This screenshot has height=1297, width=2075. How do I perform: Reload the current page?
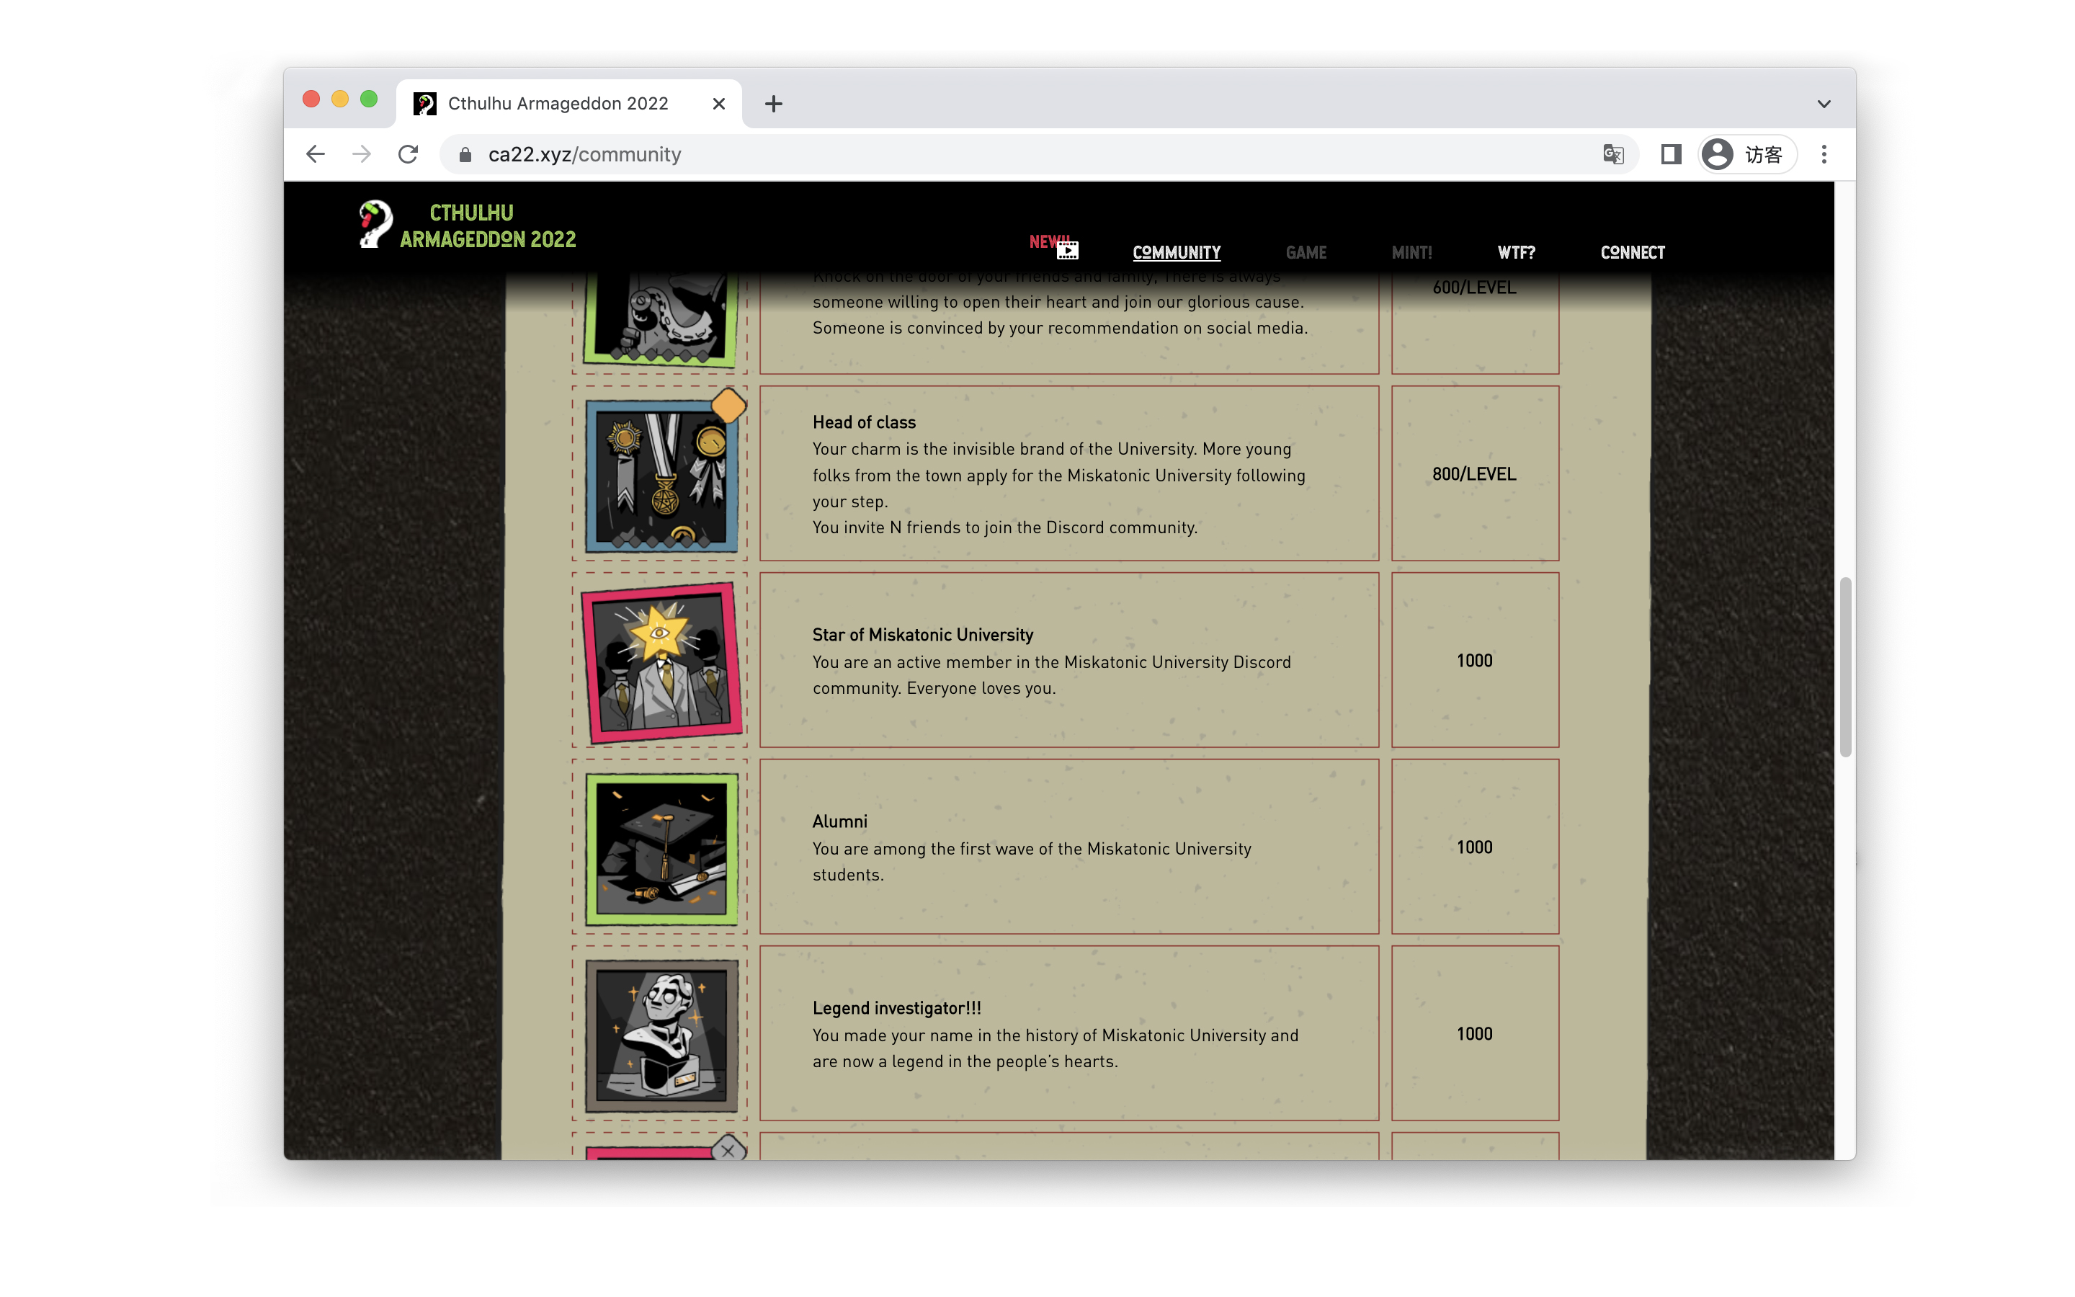[x=408, y=154]
